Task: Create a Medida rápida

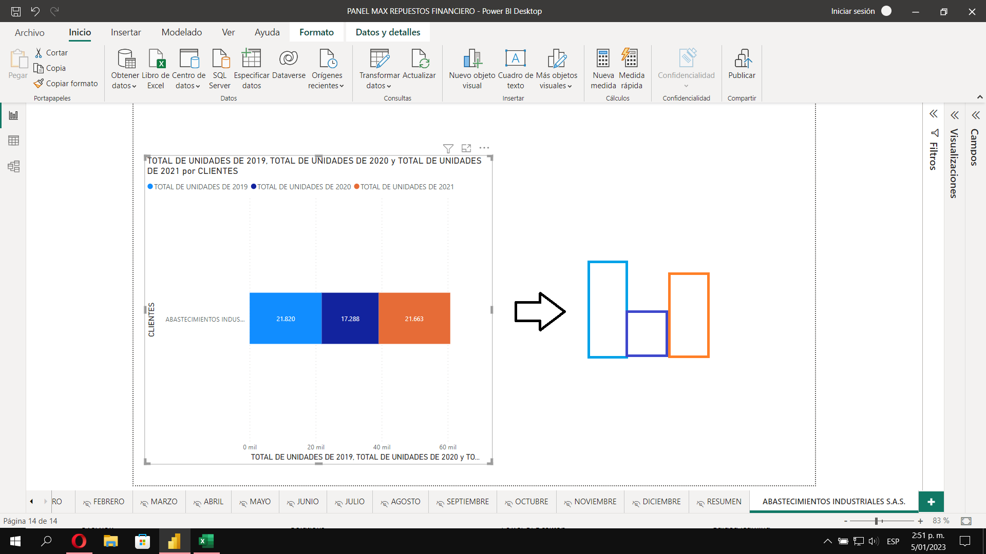Action: [x=631, y=69]
